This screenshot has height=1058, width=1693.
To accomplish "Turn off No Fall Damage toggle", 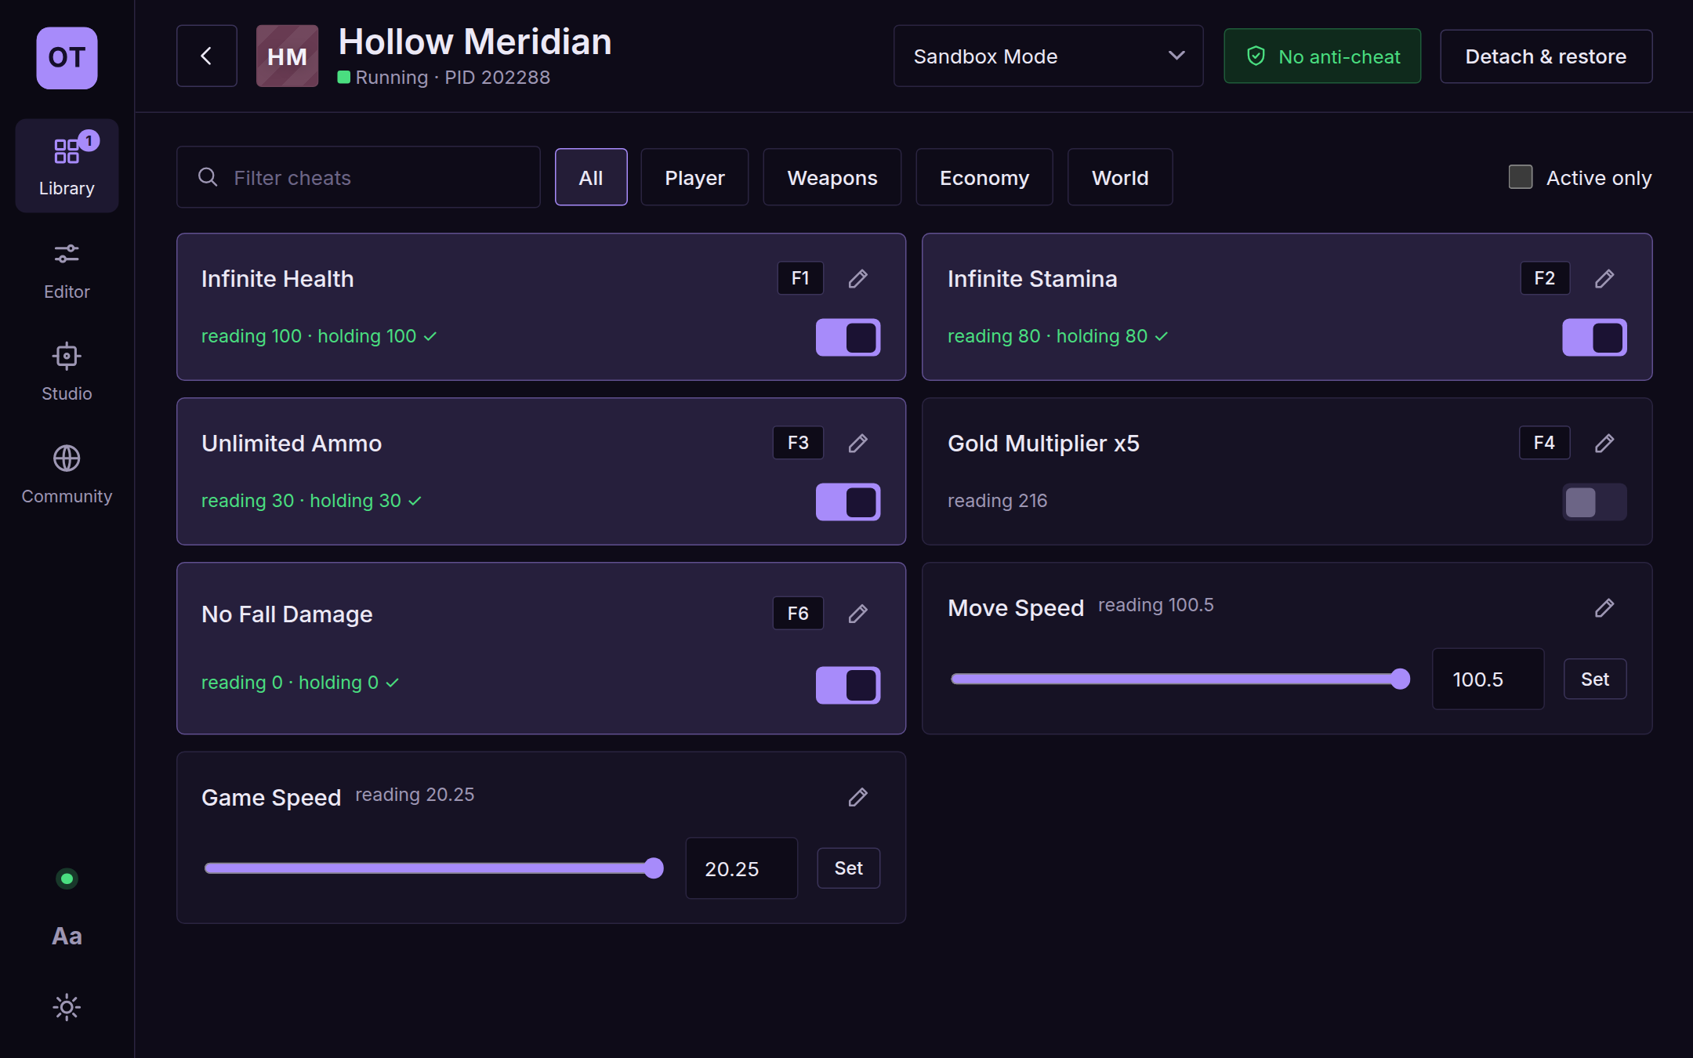I will [x=848, y=686].
